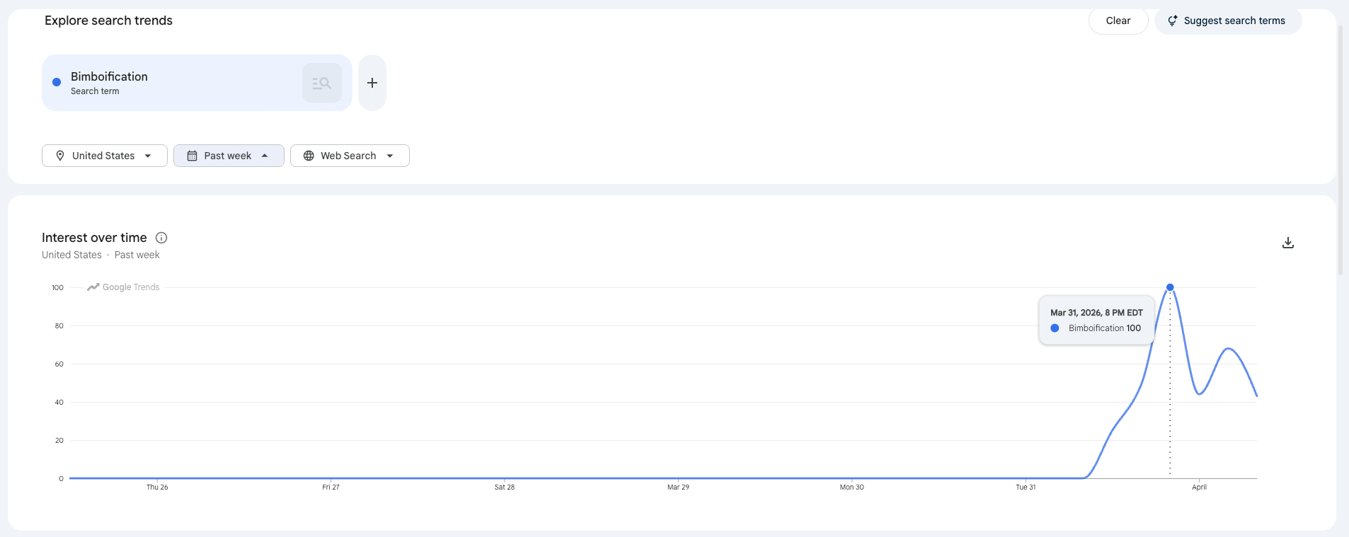Open the Past week time range dropdown
Screen dimensions: 1349x537
229,156
